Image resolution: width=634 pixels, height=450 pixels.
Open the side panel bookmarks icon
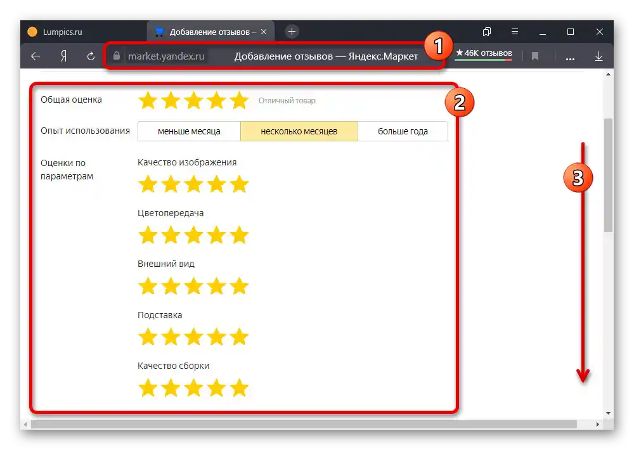coord(486,31)
